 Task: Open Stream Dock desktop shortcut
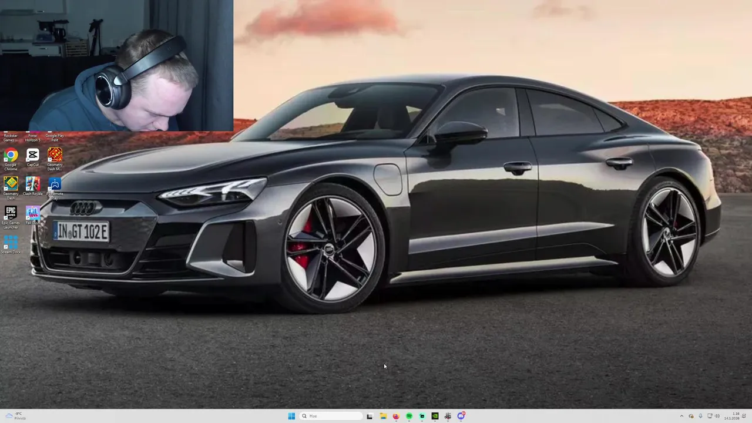[x=11, y=244]
